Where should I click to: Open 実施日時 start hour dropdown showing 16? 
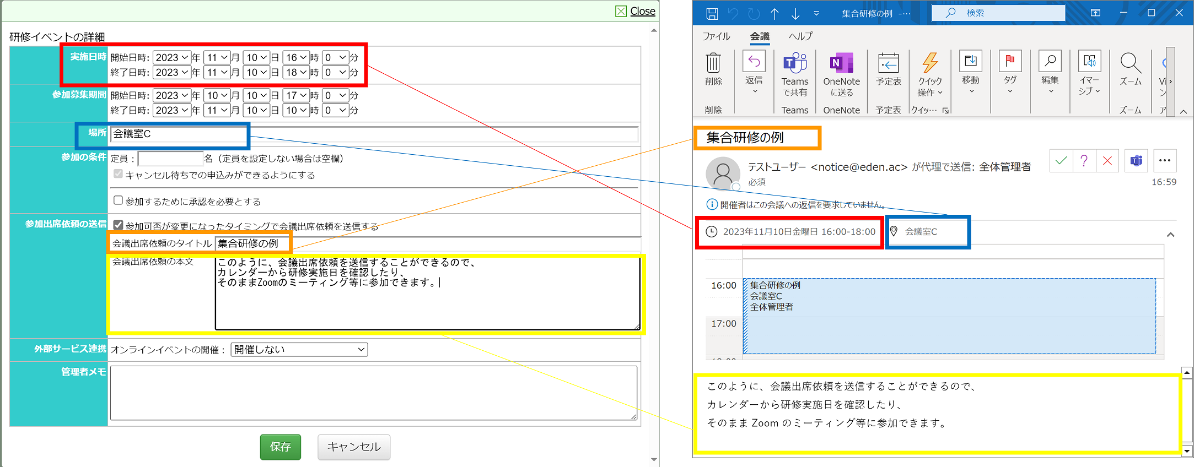click(x=296, y=57)
